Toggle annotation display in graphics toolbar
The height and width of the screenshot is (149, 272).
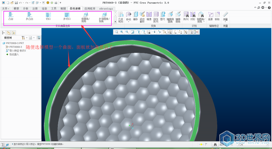point(191,32)
